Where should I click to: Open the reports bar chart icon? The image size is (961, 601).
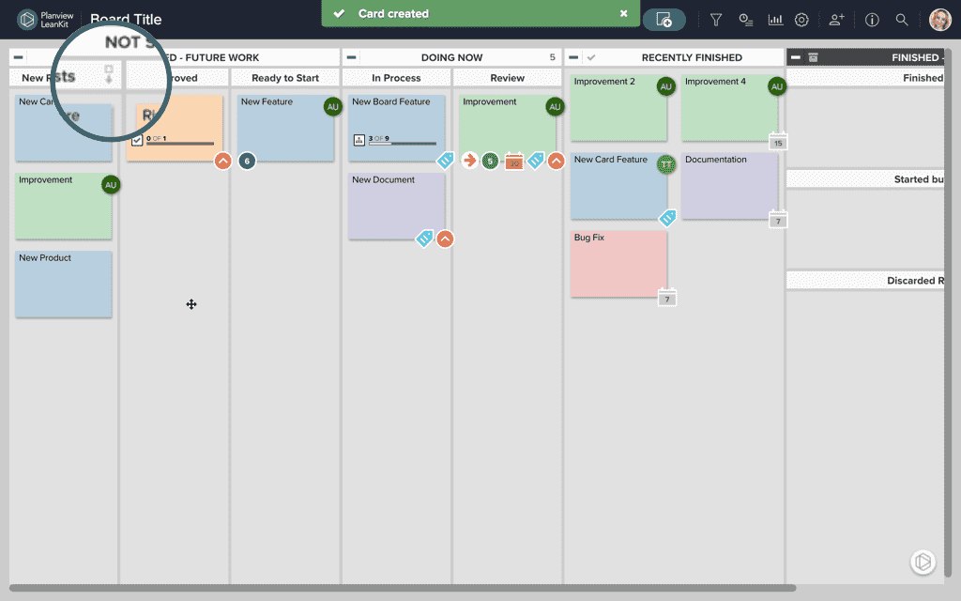pos(775,20)
